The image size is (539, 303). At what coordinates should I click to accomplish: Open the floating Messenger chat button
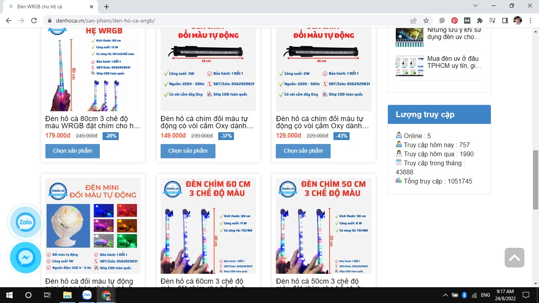26,258
